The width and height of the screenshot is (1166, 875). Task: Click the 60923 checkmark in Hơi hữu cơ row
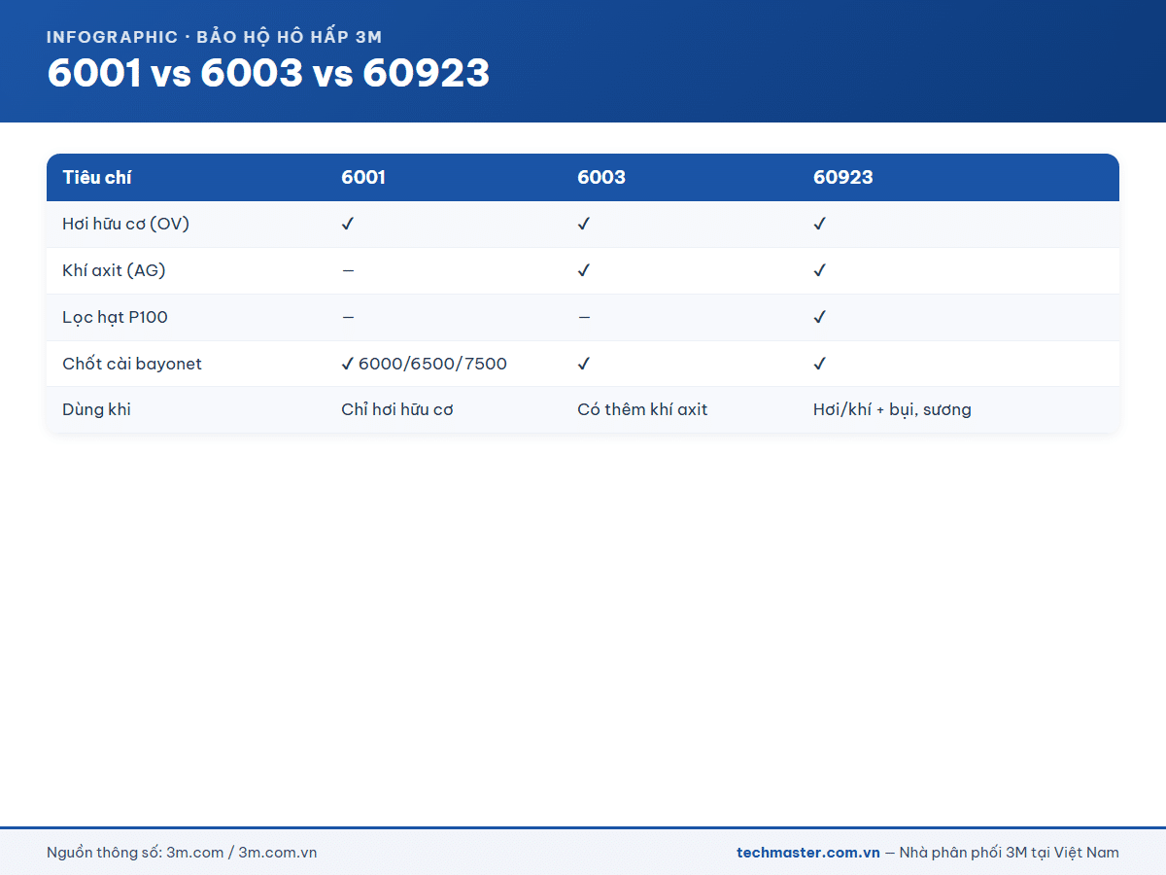coord(820,224)
